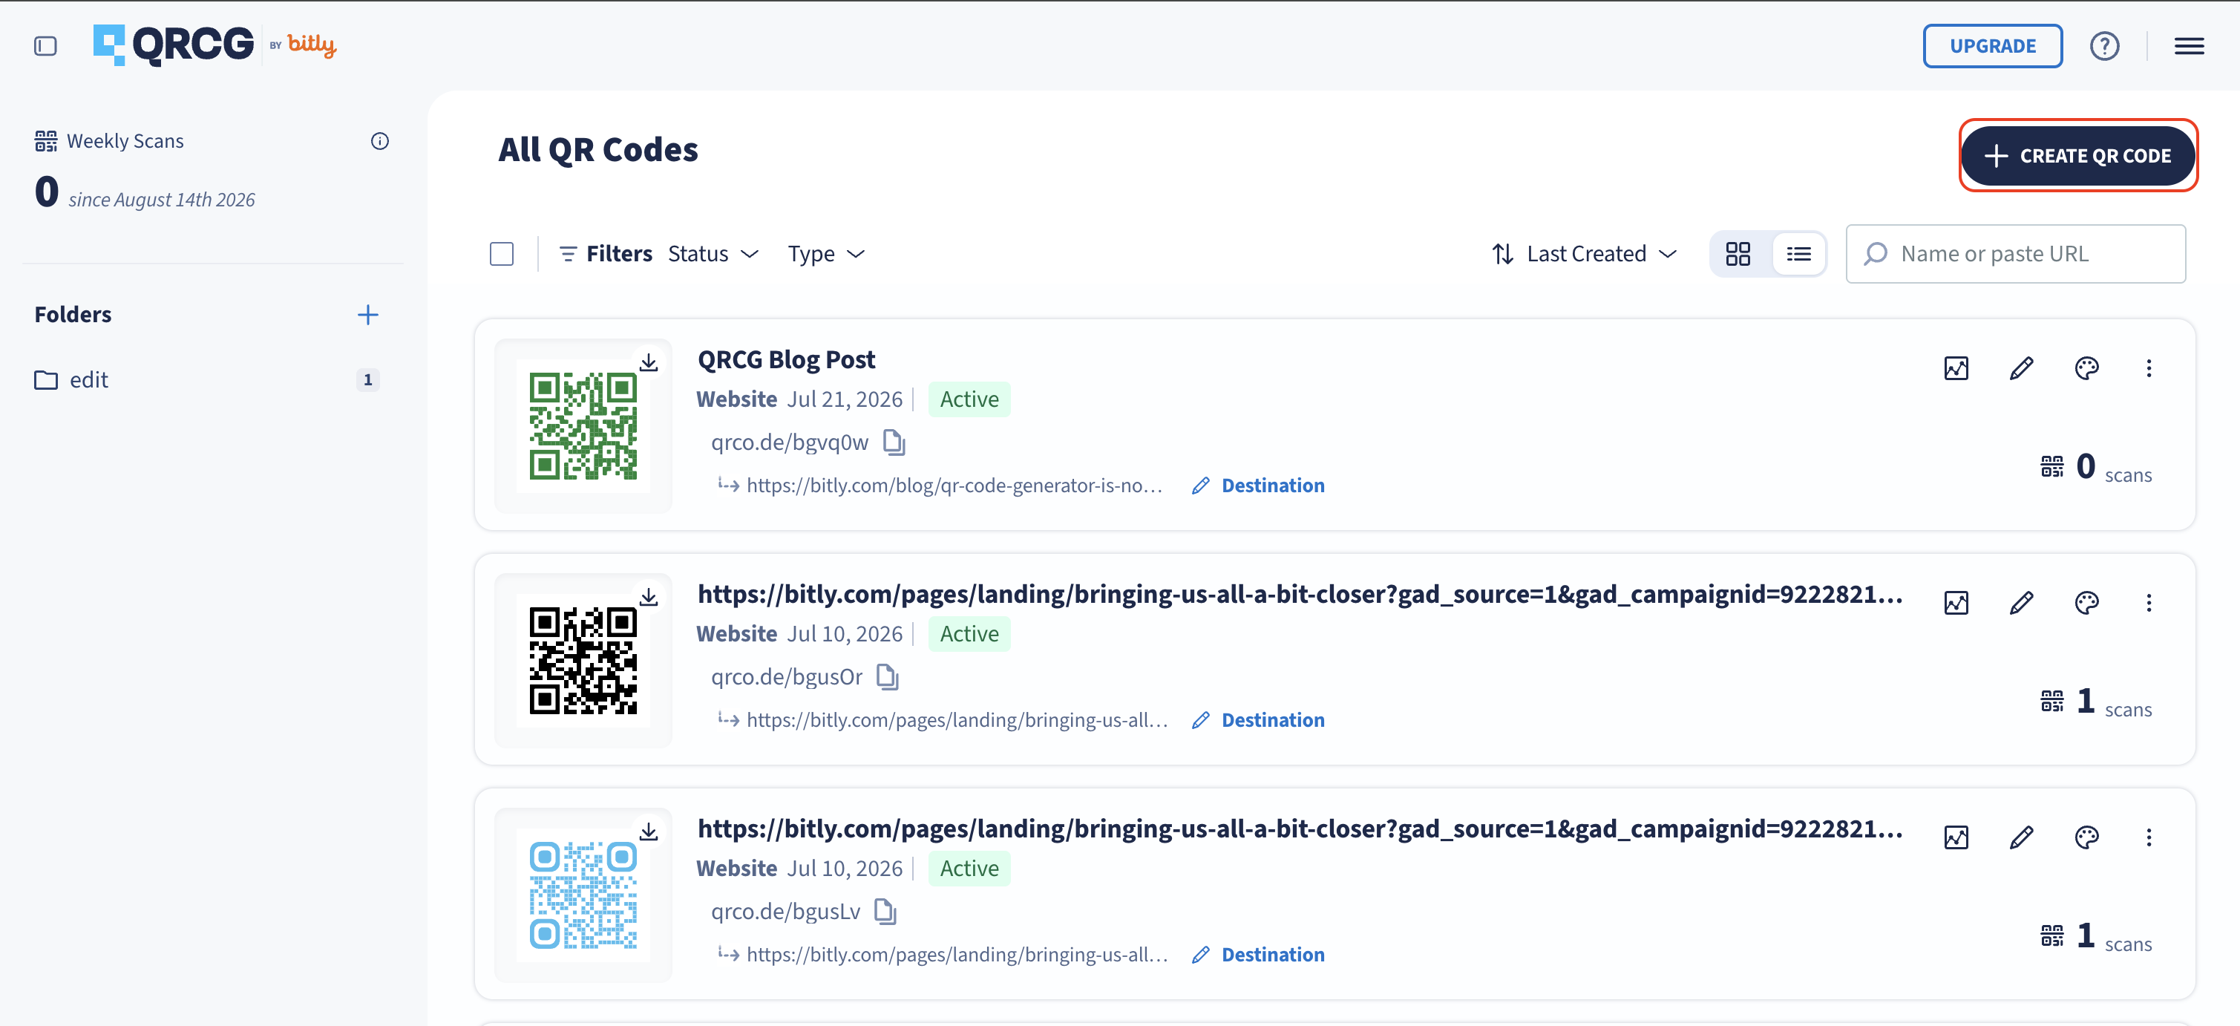Click the bitly logo in the header

click(311, 45)
